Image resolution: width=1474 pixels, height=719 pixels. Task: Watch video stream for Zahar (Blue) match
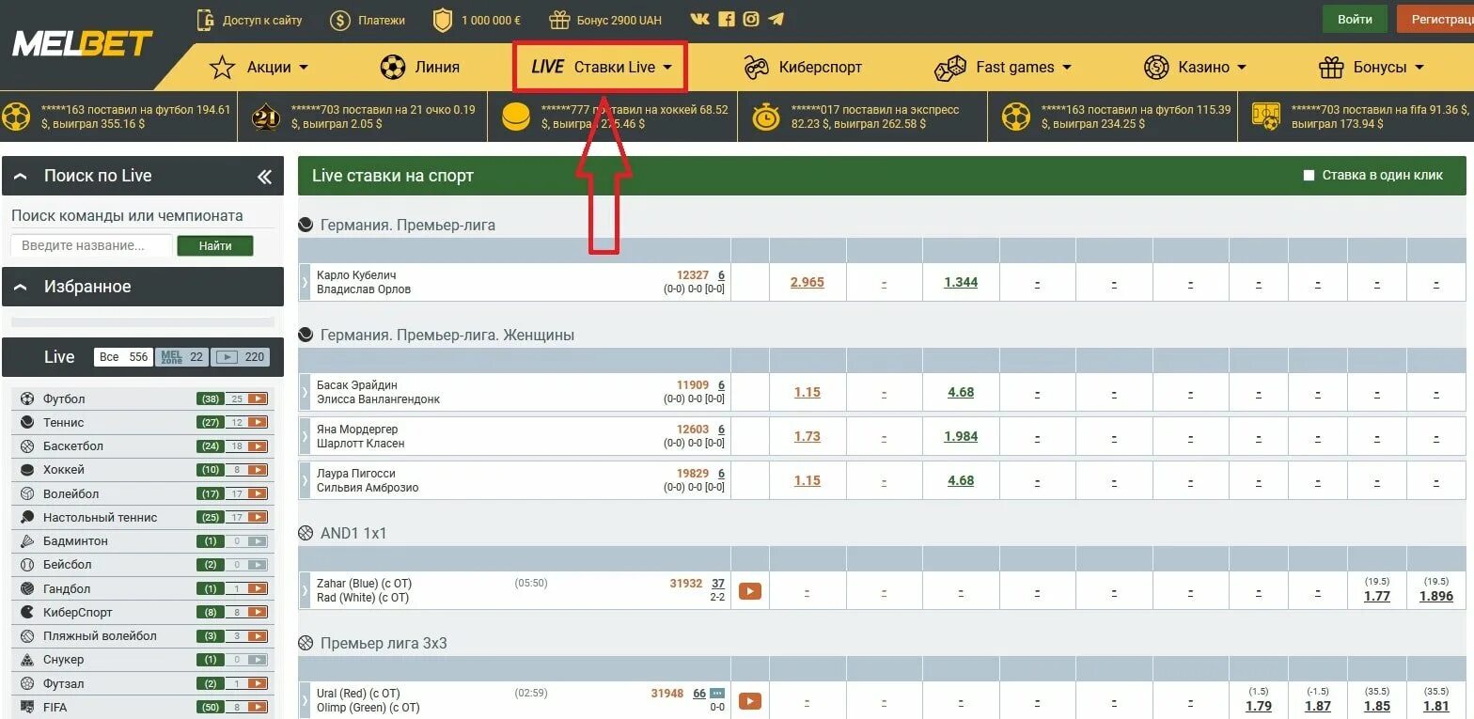pos(749,591)
